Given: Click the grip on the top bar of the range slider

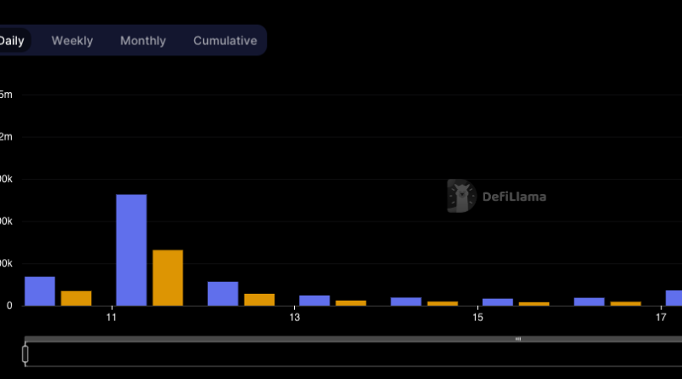Looking at the screenshot, I should 517,339.
